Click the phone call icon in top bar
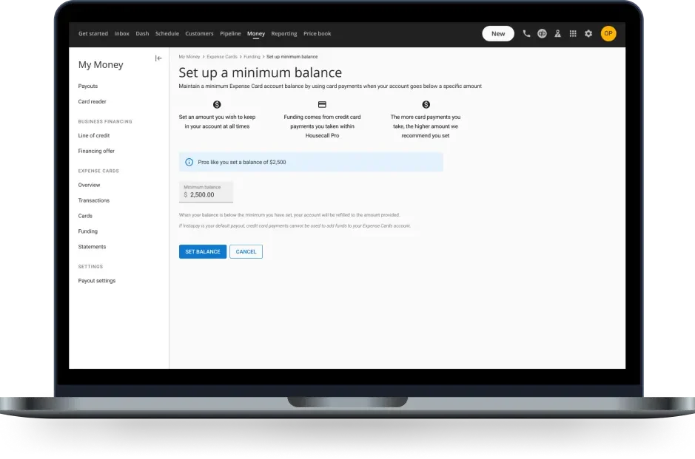Viewport: 695px width, 459px height. (526, 33)
